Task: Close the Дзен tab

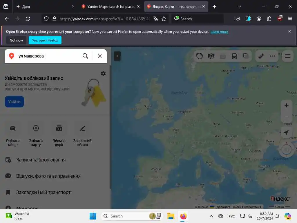Action: click(x=73, y=6)
